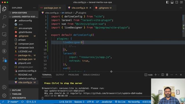Open the Manage gear menu
The height and width of the screenshot is (104, 185).
pos(4,96)
